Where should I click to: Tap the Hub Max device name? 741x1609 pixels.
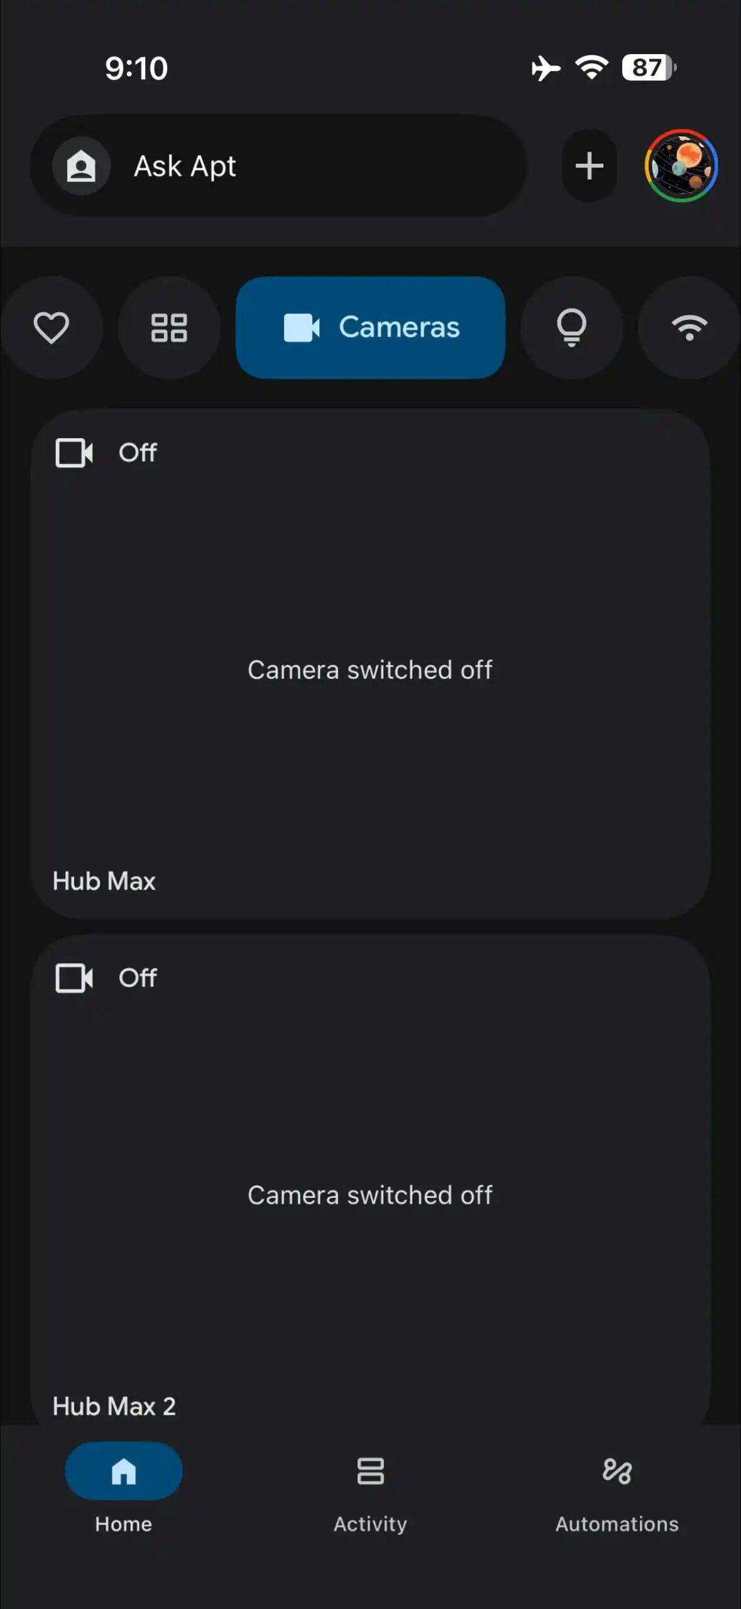tap(104, 881)
